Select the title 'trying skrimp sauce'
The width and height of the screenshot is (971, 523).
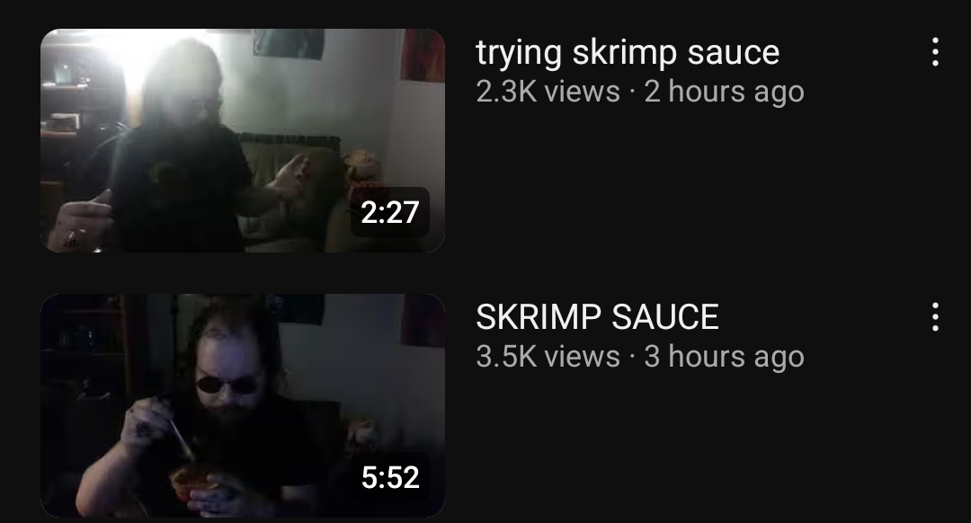(628, 53)
